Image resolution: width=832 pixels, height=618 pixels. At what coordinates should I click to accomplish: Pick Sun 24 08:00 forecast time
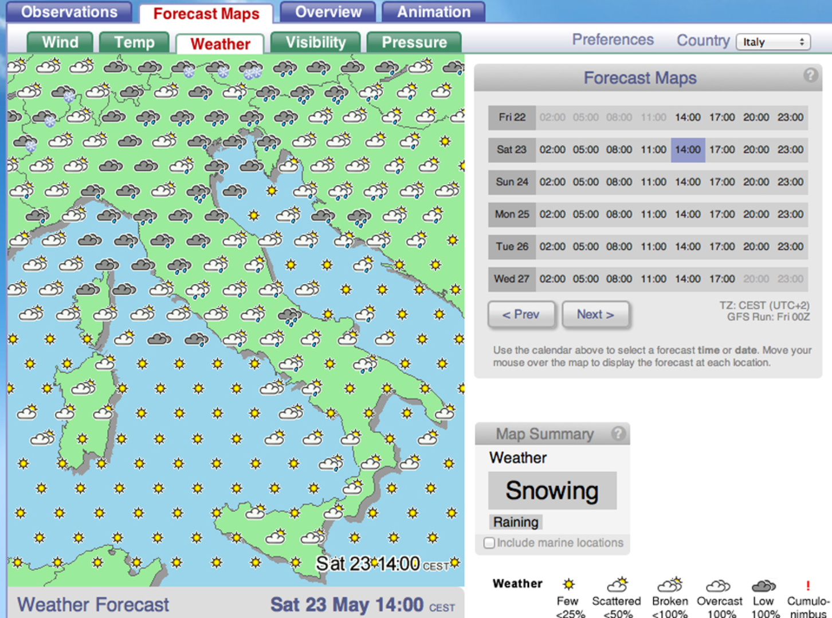(619, 182)
